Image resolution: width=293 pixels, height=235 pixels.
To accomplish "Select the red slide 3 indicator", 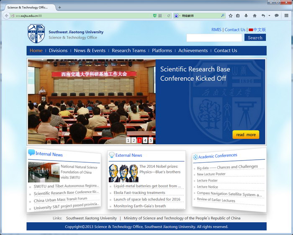I will 139,140.
